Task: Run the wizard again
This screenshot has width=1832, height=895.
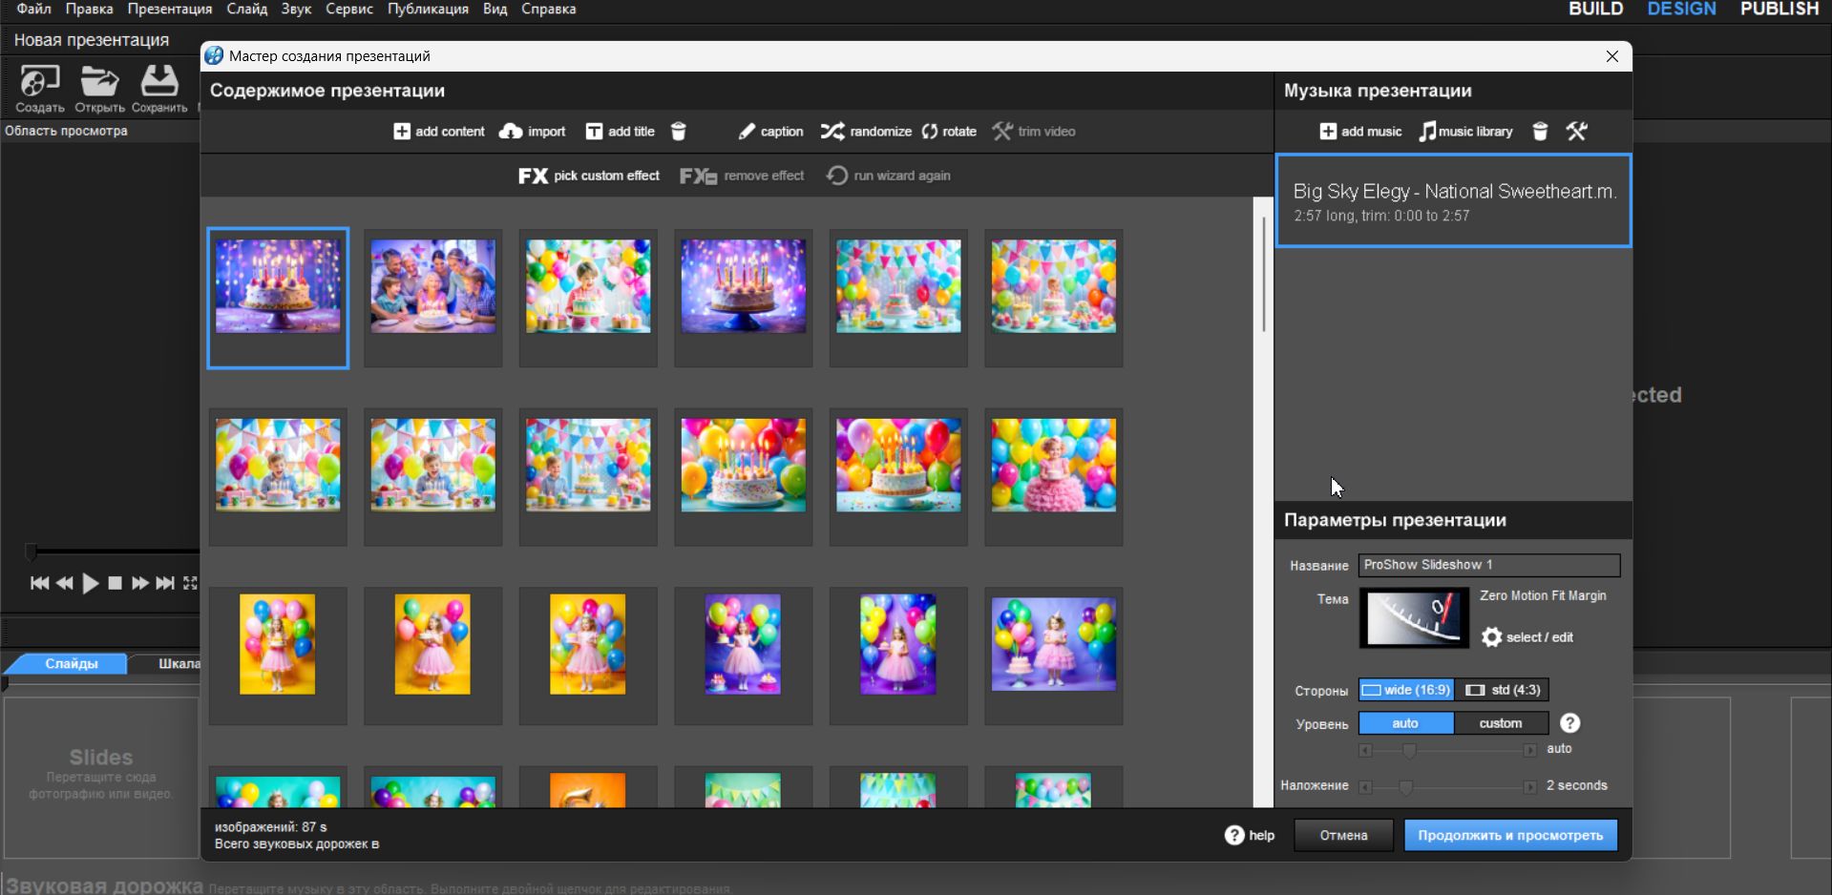Action: pos(889,176)
